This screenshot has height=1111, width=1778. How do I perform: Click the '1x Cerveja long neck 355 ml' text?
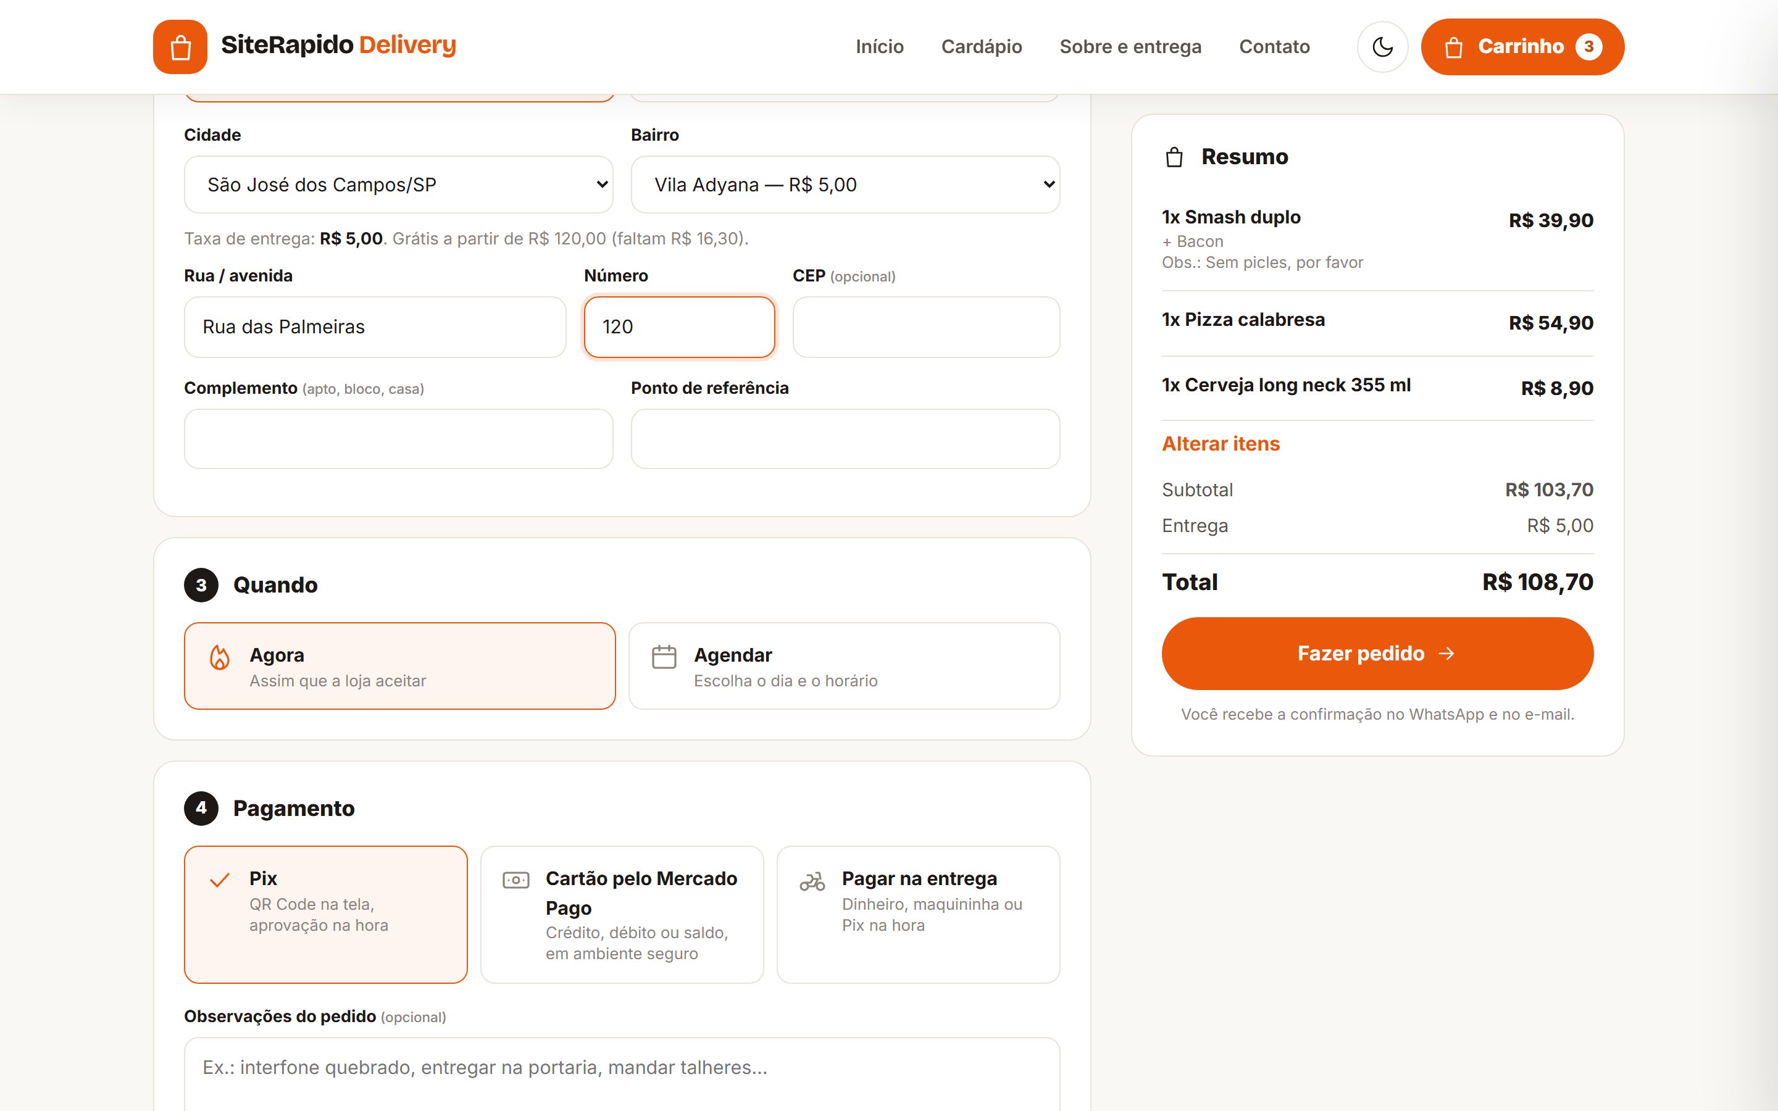(x=1286, y=385)
